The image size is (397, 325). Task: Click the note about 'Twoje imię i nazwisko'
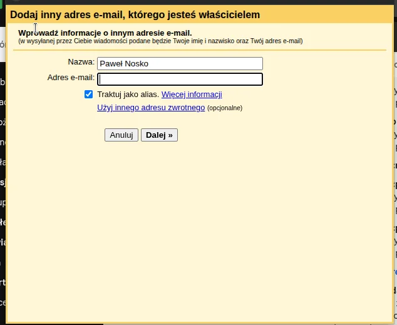coord(160,41)
